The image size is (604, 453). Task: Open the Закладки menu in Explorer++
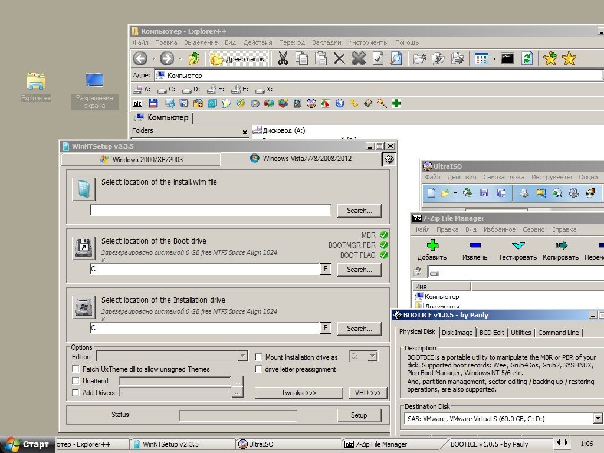point(326,42)
